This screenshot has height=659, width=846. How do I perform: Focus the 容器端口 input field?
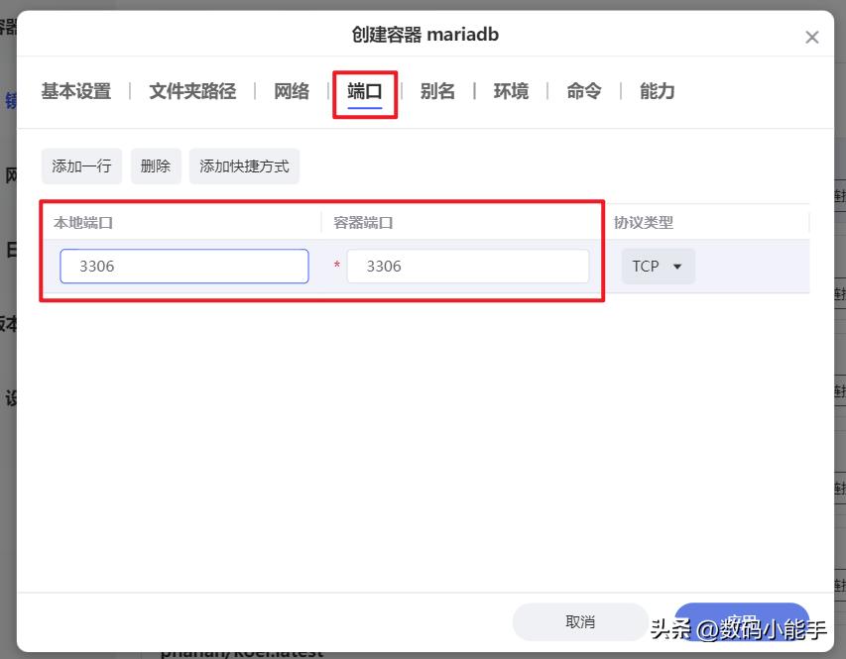468,266
